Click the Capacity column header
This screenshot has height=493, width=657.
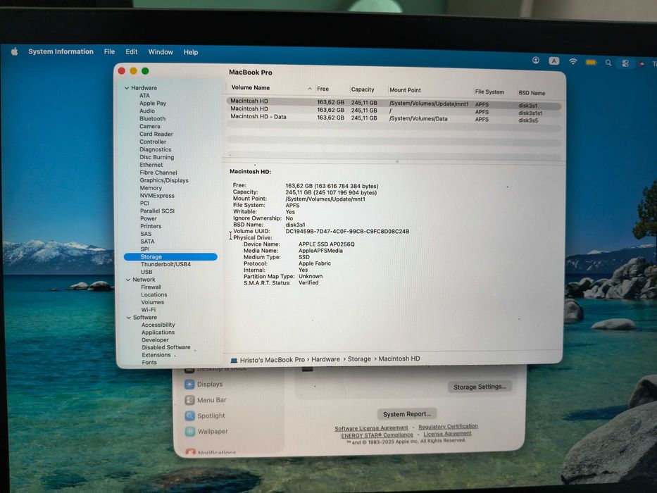(363, 89)
